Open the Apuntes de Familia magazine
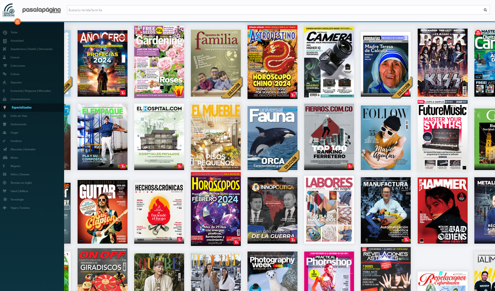 (216, 63)
